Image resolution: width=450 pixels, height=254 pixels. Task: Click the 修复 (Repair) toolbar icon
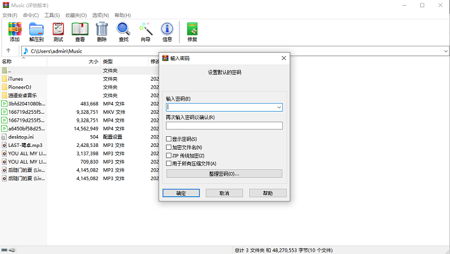coord(192,30)
